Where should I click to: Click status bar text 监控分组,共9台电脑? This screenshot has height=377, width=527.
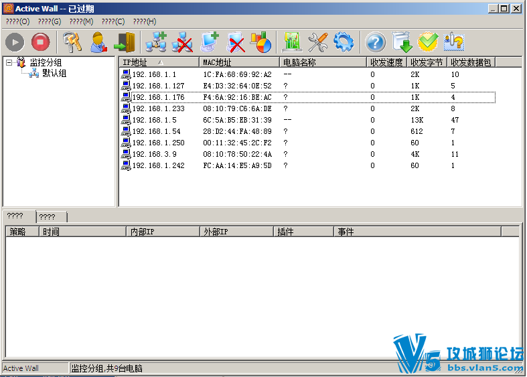[107, 368]
